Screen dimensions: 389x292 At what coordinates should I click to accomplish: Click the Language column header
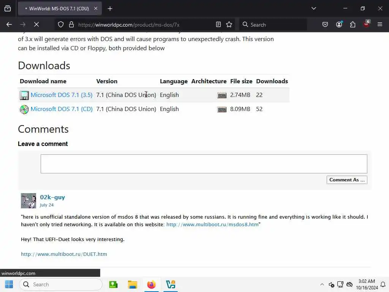tap(174, 81)
